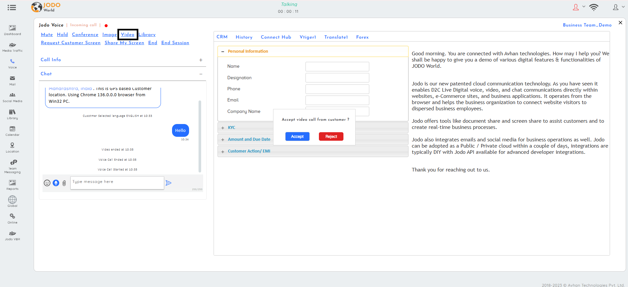Click the JODO World logo

[x=46, y=7]
